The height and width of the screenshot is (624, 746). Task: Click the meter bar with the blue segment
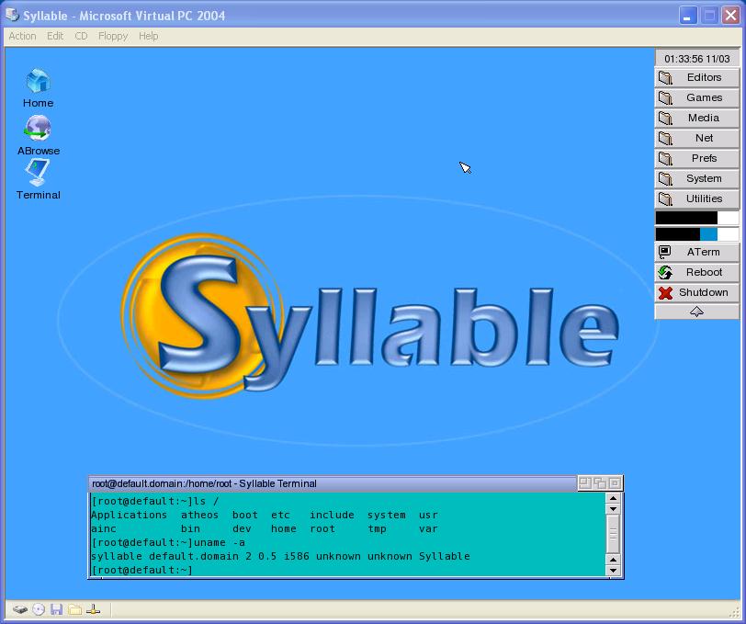tap(697, 234)
